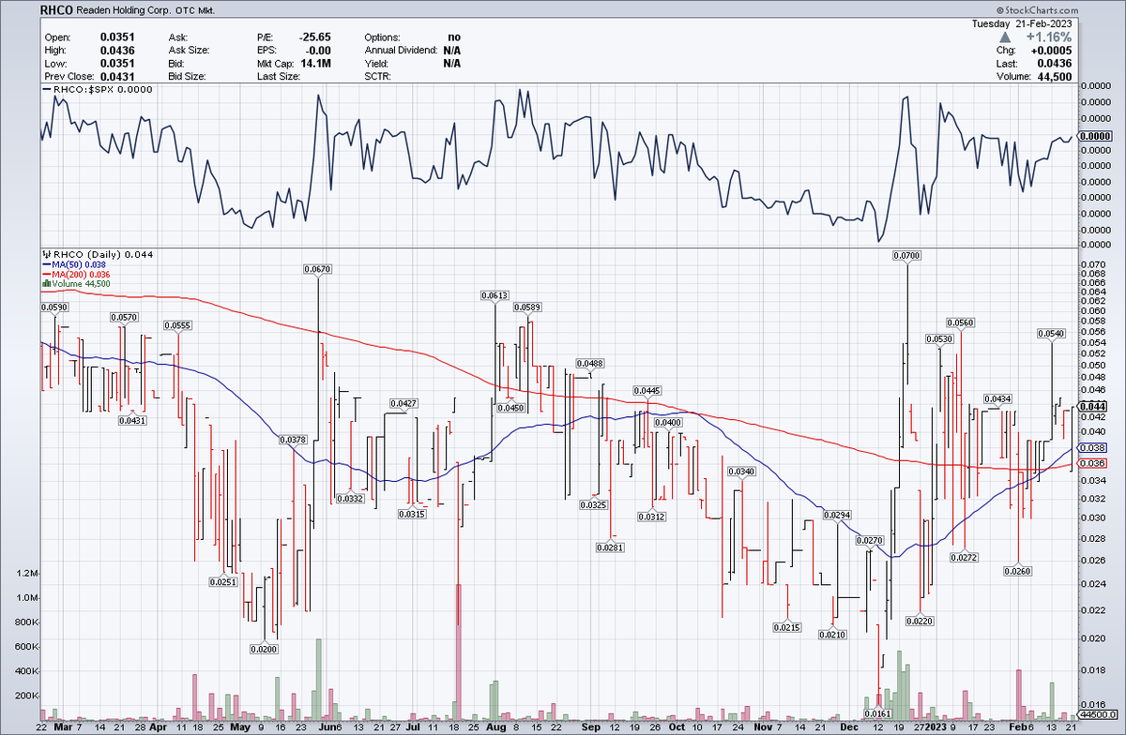This screenshot has height=735, width=1126.
Task: Click the 0.0220 low price label
Action: [x=921, y=621]
